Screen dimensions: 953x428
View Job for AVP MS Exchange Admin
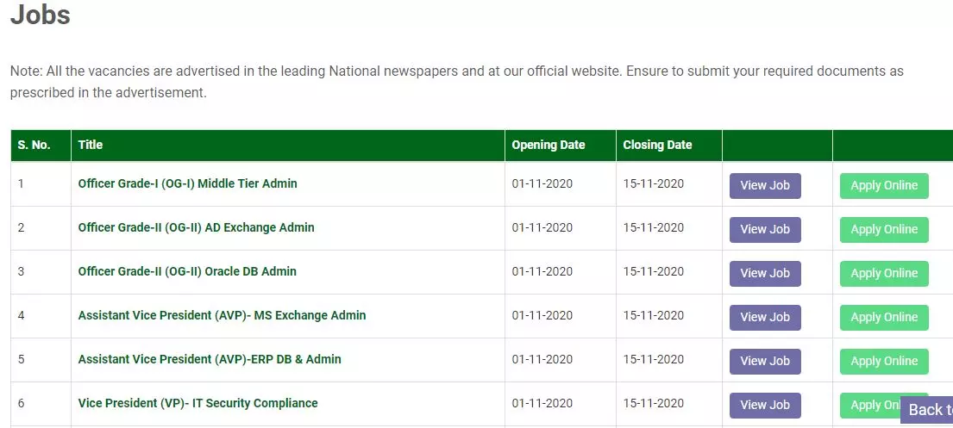(765, 317)
